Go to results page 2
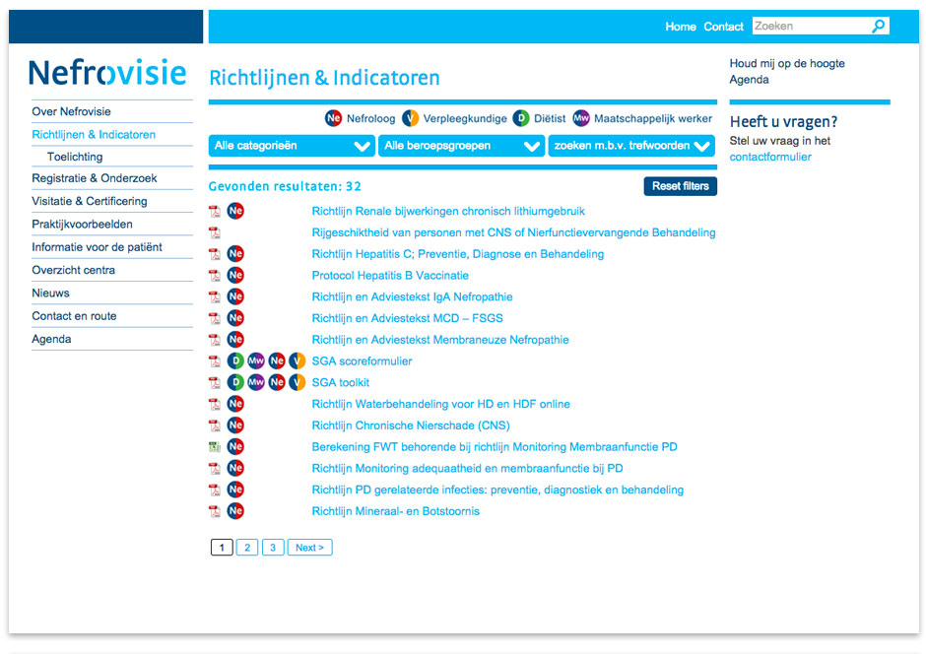Screen dimensions: 926x654 247,548
